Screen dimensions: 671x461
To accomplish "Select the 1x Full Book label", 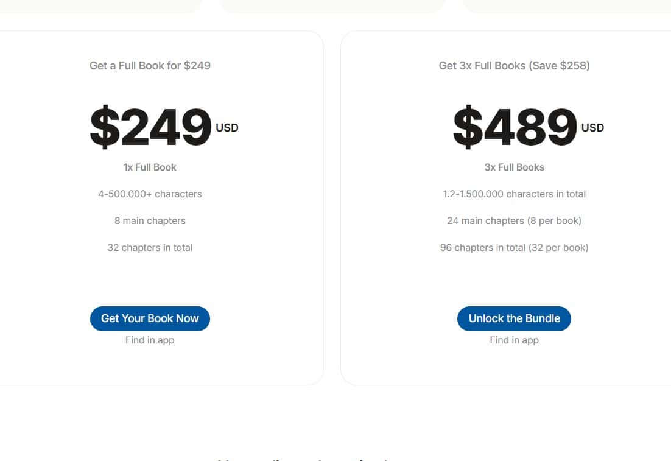I will click(150, 167).
